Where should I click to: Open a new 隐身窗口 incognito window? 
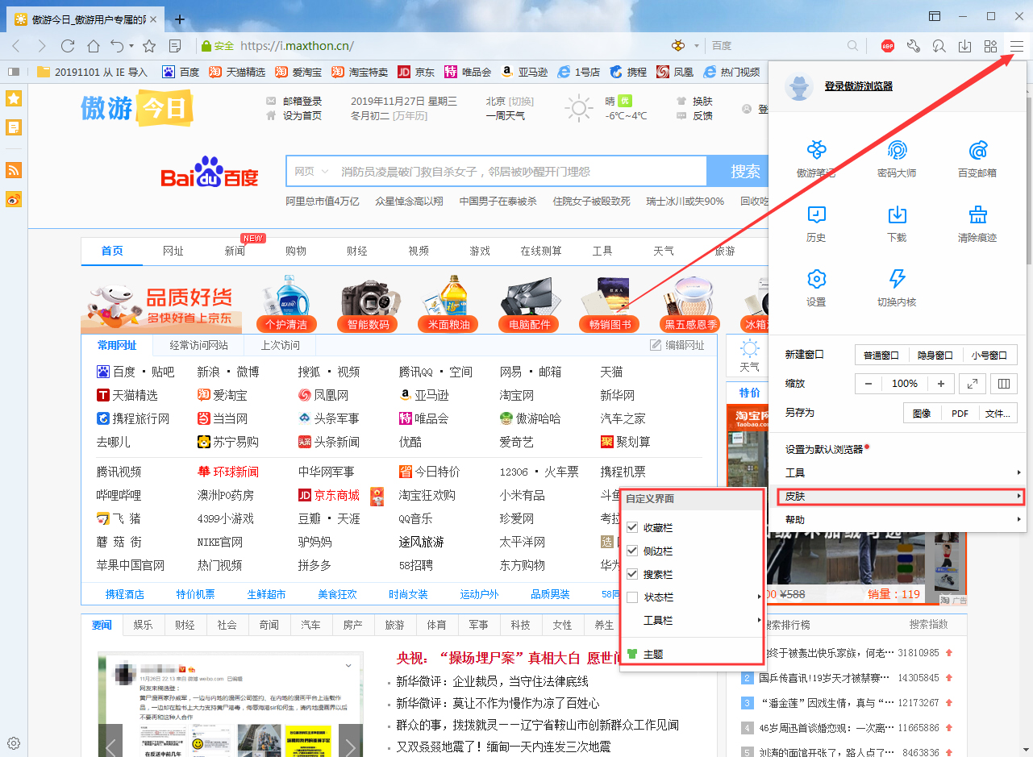tap(936, 354)
